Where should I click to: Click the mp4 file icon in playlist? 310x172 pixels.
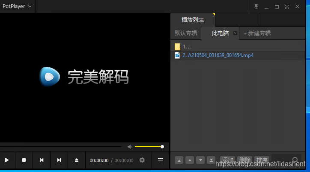point(177,55)
